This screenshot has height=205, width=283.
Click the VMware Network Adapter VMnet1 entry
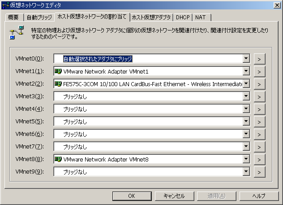[106, 72]
